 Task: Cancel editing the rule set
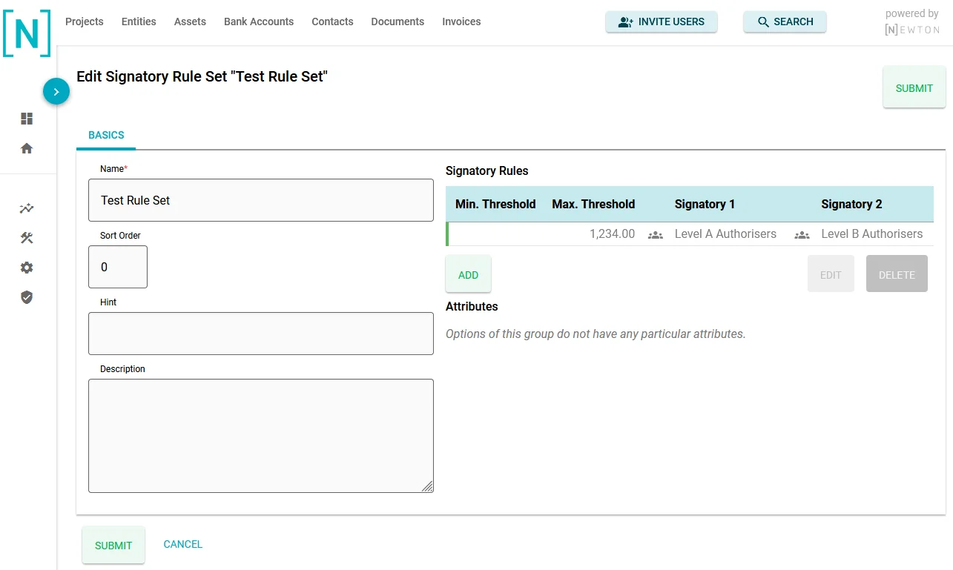[183, 544]
